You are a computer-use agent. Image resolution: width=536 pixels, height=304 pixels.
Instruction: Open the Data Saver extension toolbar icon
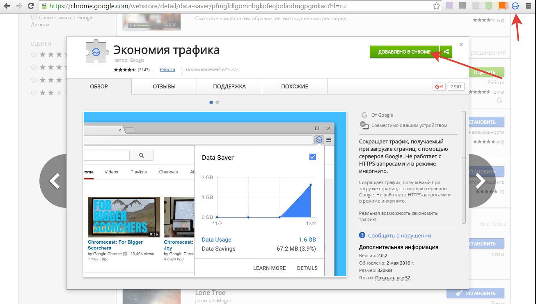[515, 6]
